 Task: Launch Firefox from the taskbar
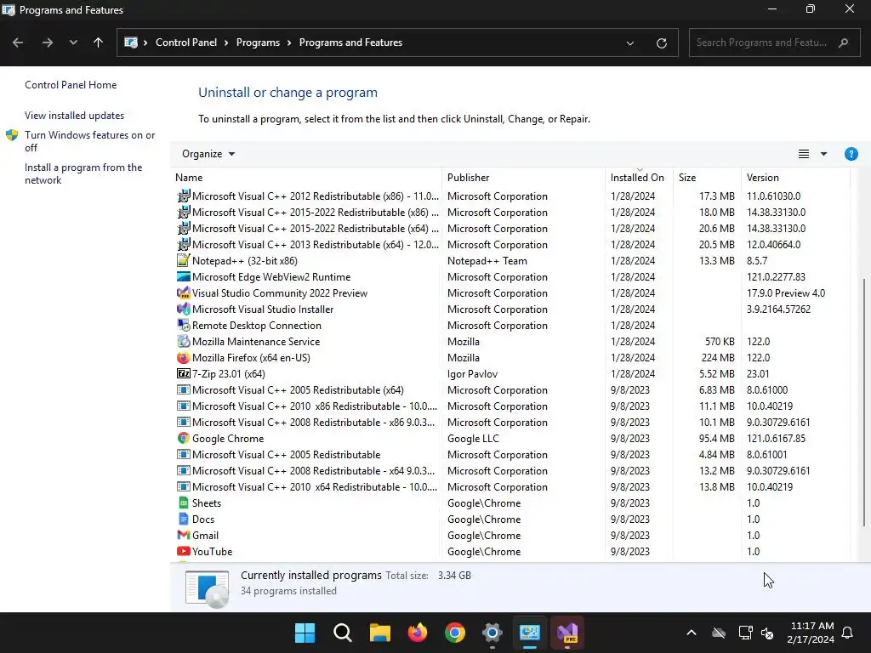417,633
